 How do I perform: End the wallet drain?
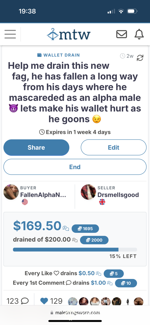coord(75,167)
